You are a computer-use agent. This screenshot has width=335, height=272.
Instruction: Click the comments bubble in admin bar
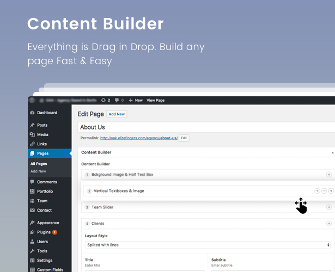click(117, 100)
